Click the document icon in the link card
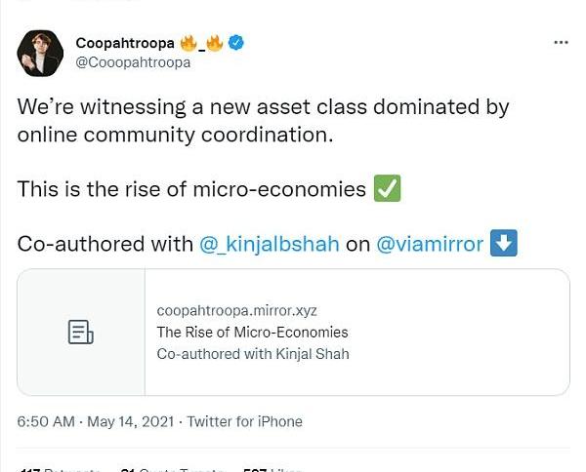Screen dimensions: 586x472 point(81,332)
